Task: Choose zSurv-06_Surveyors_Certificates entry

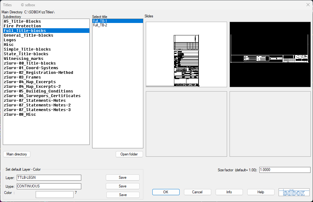Action: [46, 96]
